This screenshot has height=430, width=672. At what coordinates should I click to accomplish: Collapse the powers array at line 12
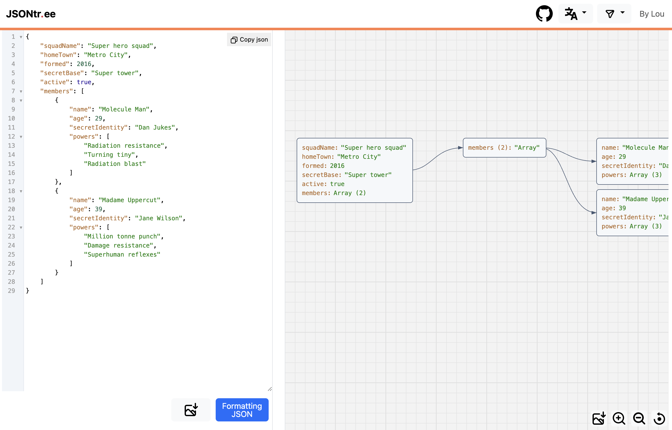pos(21,137)
